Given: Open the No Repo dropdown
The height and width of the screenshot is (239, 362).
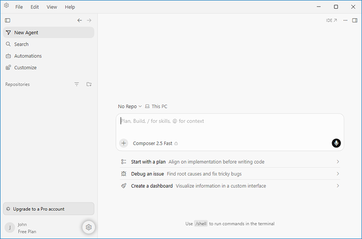Looking at the screenshot, I should 130,107.
